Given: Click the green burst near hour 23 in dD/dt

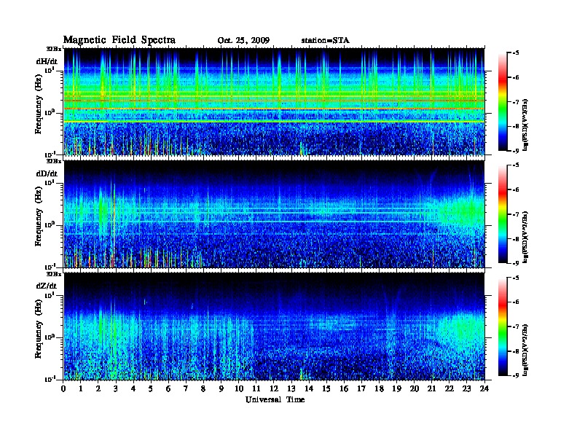Looking at the screenshot, I should [x=464, y=211].
